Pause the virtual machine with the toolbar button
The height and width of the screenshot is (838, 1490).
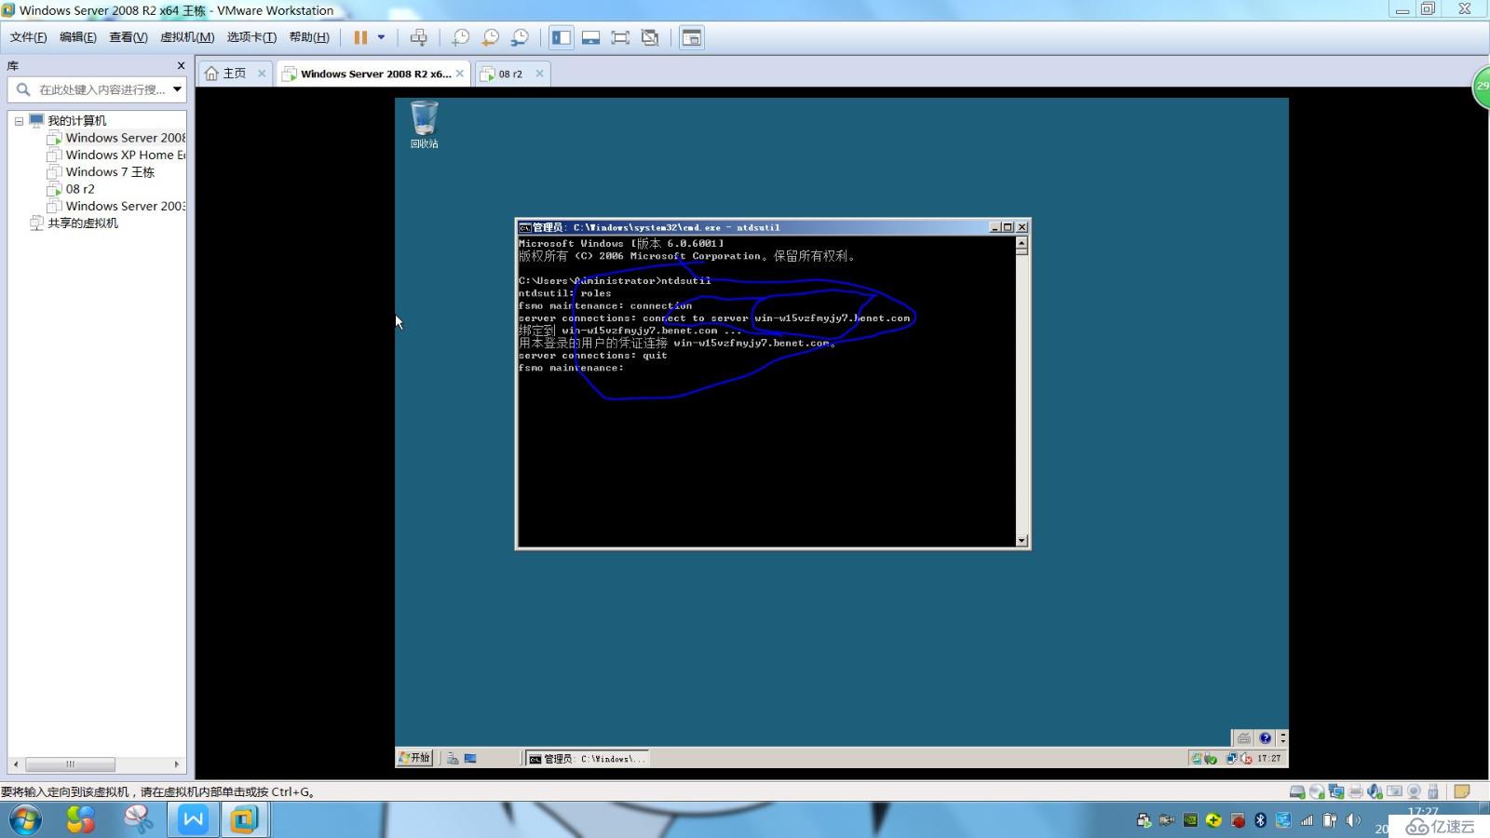tap(360, 37)
